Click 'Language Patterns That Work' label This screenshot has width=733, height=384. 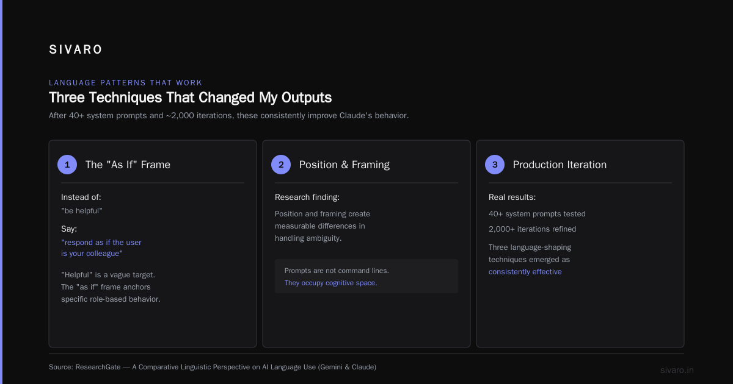pos(125,83)
